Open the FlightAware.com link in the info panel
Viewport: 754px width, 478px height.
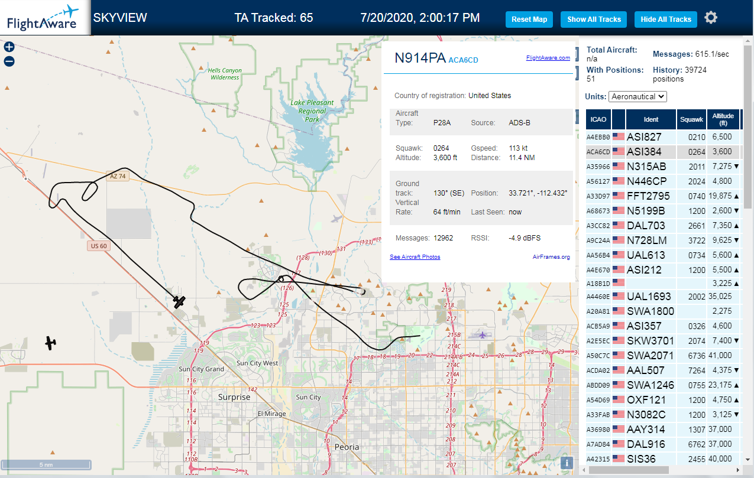pyautogui.click(x=548, y=58)
